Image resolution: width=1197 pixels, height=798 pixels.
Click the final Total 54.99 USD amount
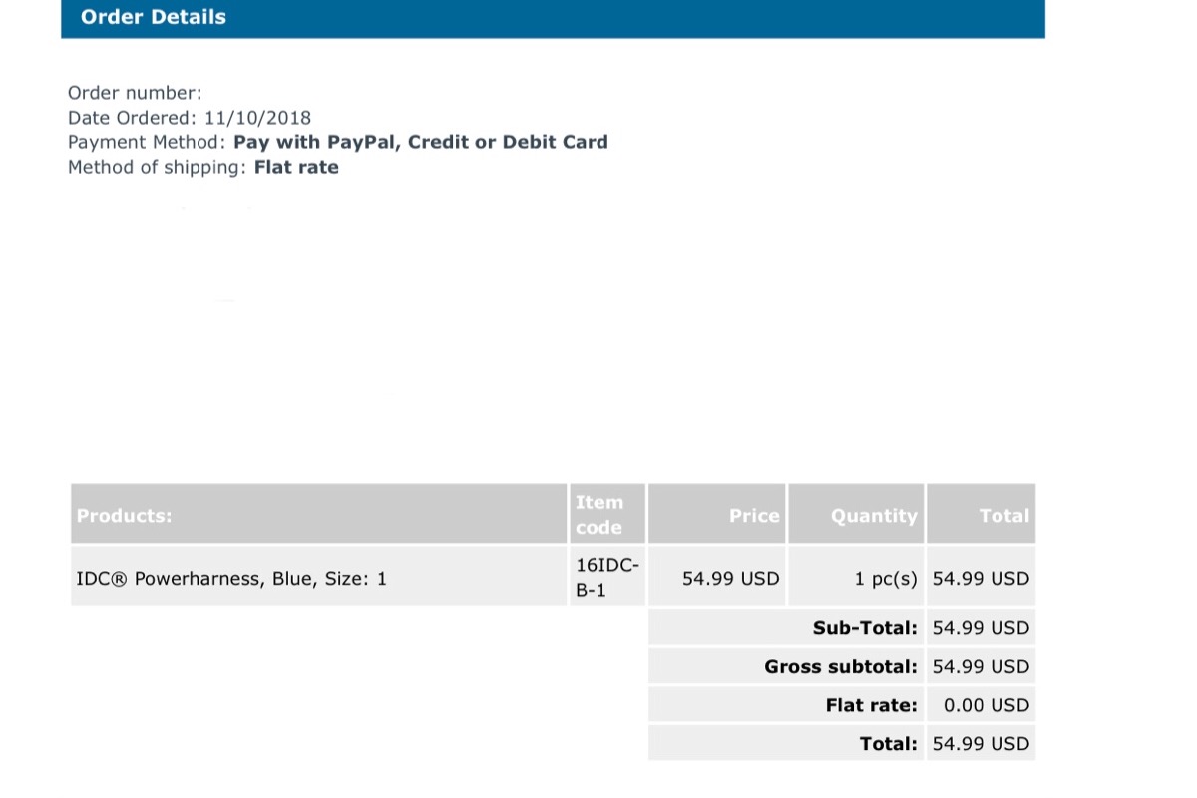click(981, 743)
